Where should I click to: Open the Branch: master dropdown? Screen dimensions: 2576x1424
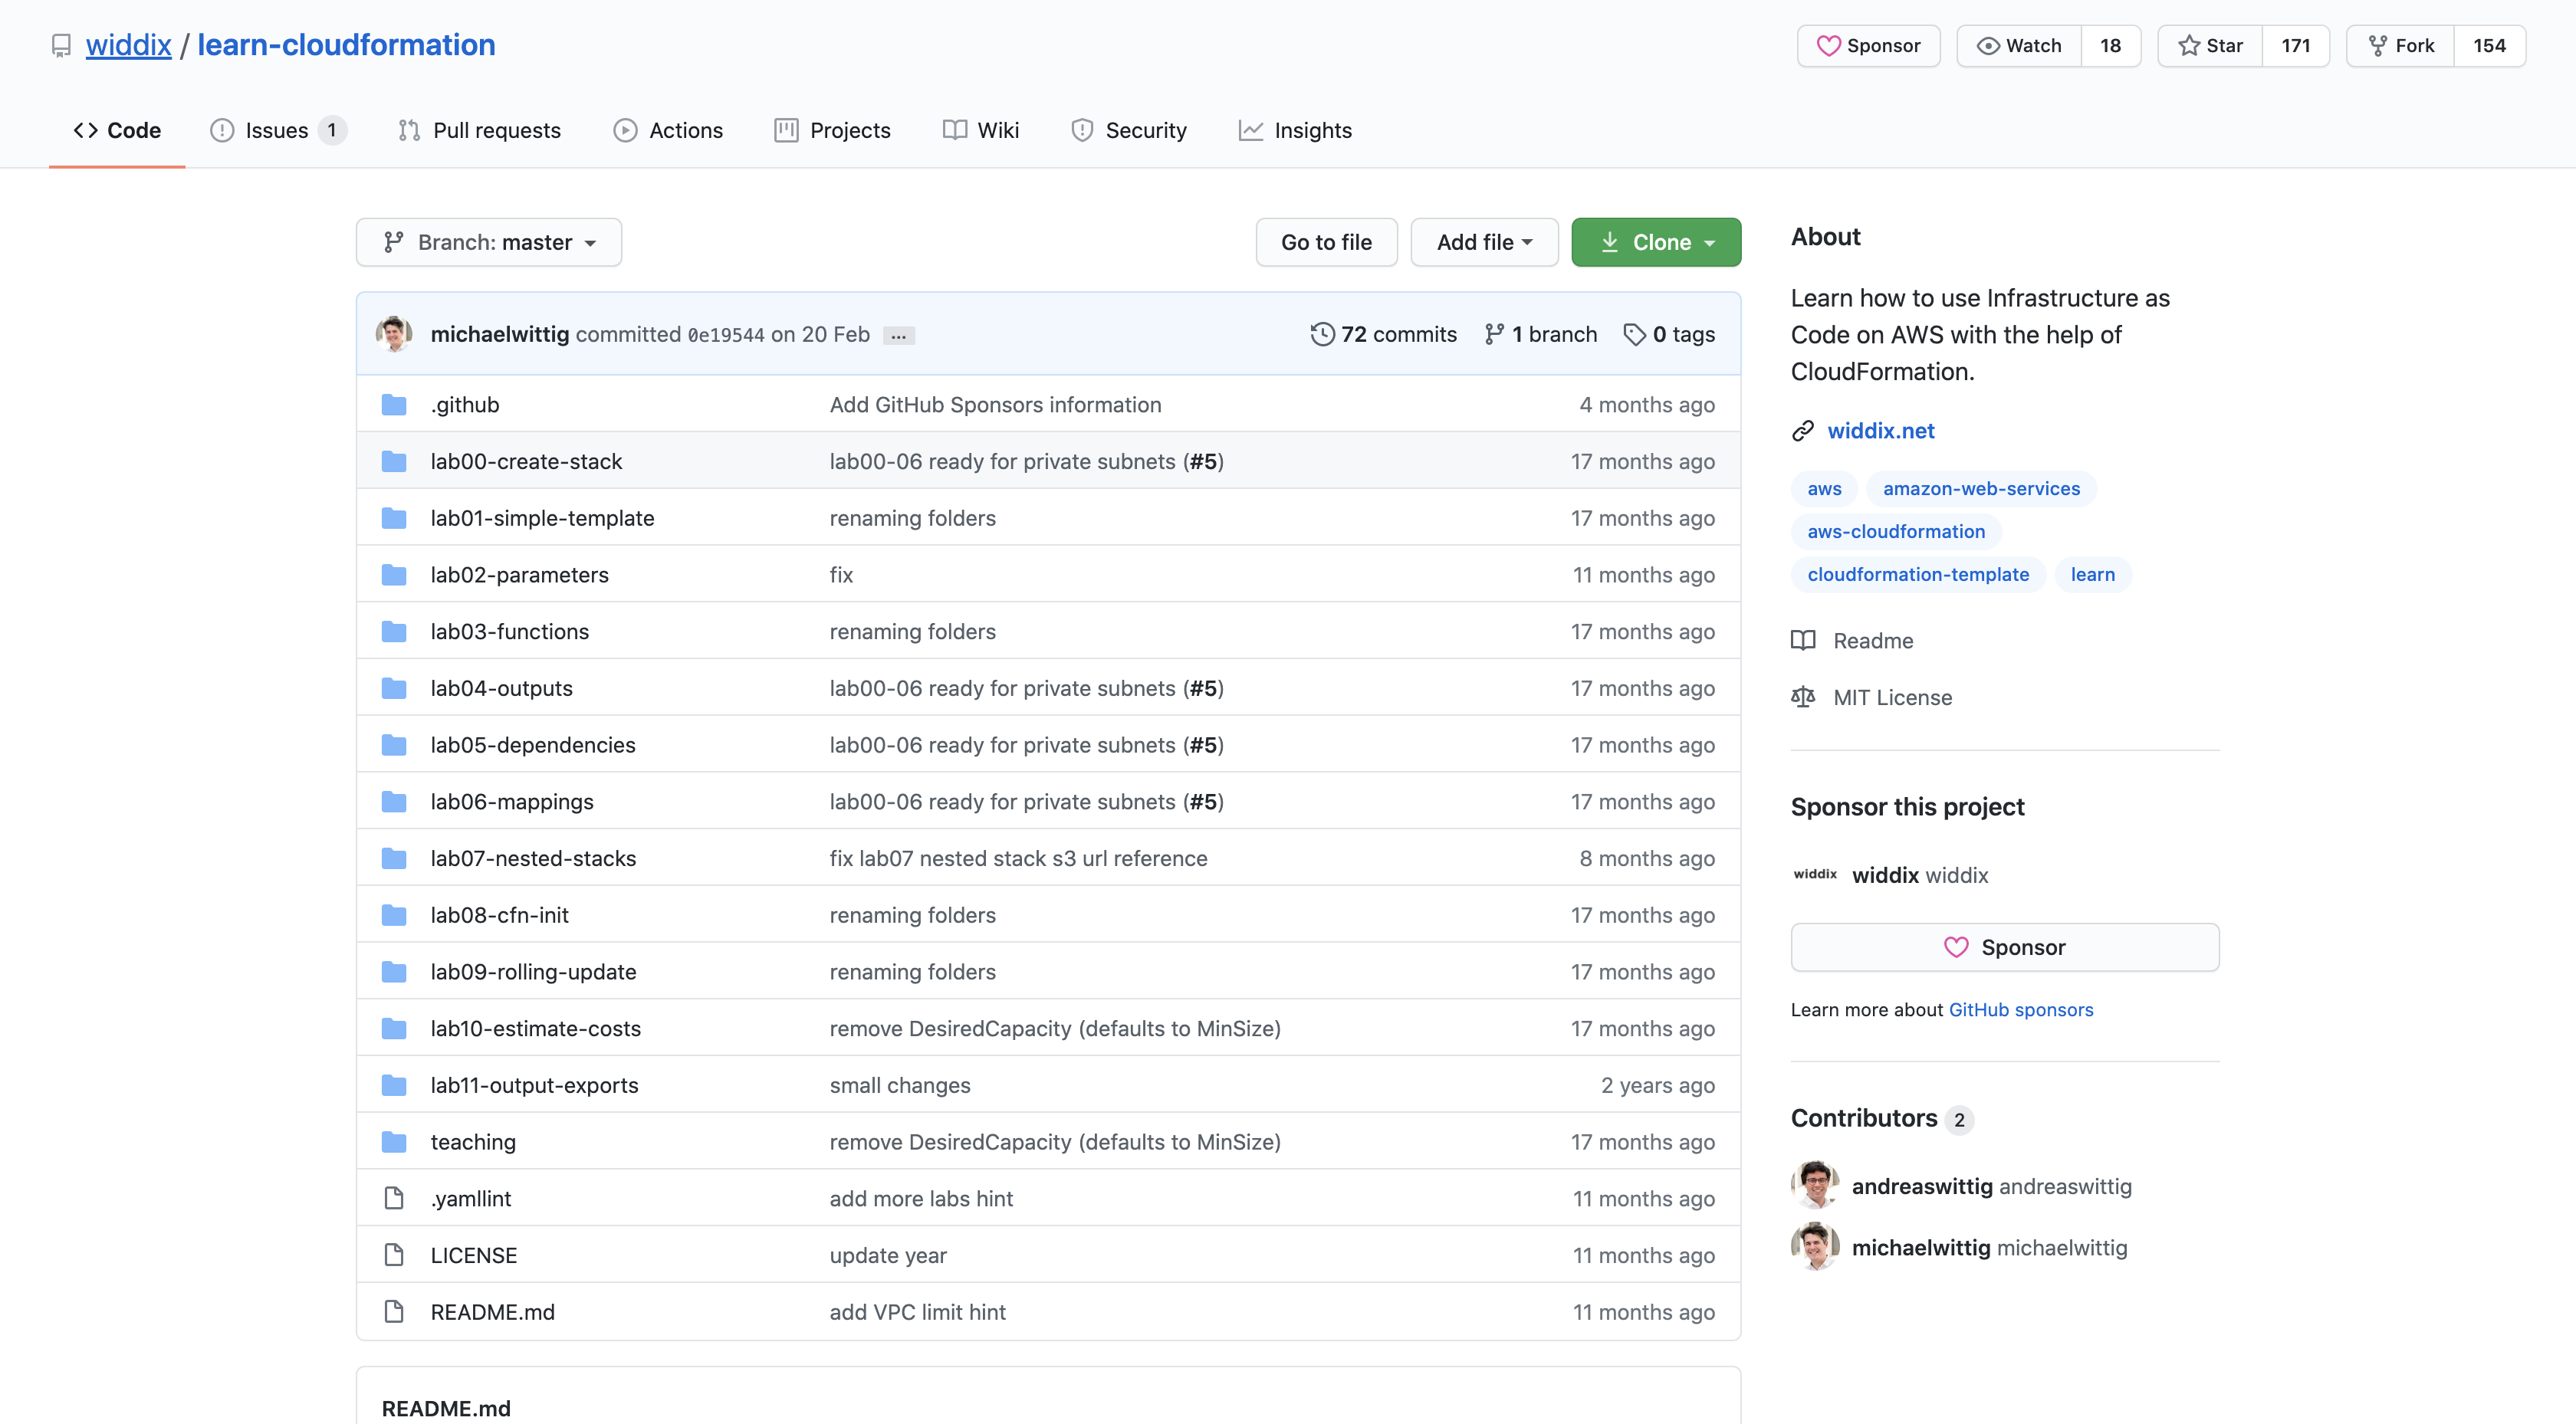tap(489, 242)
